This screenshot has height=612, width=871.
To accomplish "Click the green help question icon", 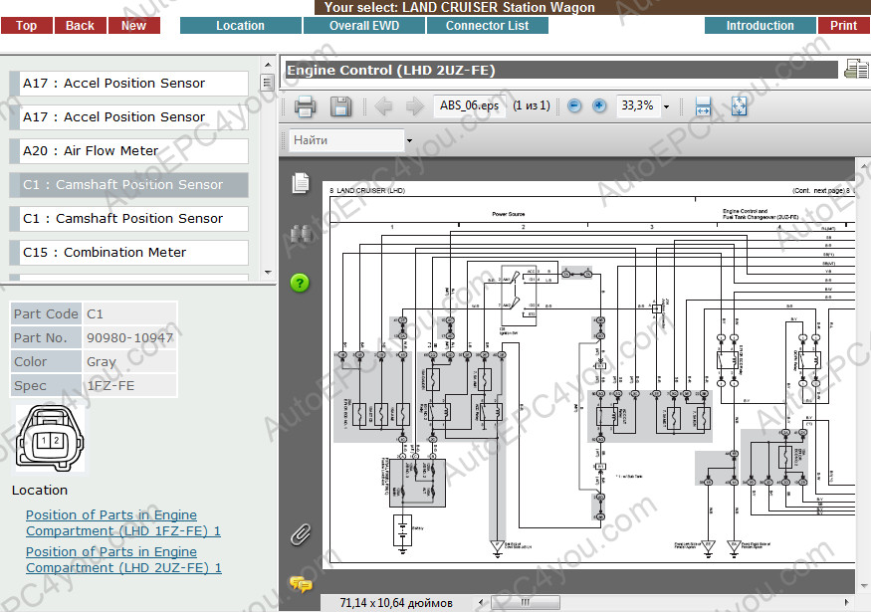I will coord(300,283).
